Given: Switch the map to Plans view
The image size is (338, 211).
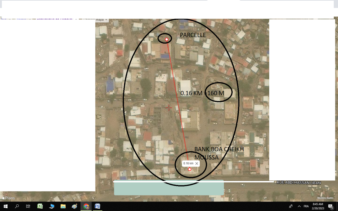Looking at the screenshot, I should [x=9, y=198].
